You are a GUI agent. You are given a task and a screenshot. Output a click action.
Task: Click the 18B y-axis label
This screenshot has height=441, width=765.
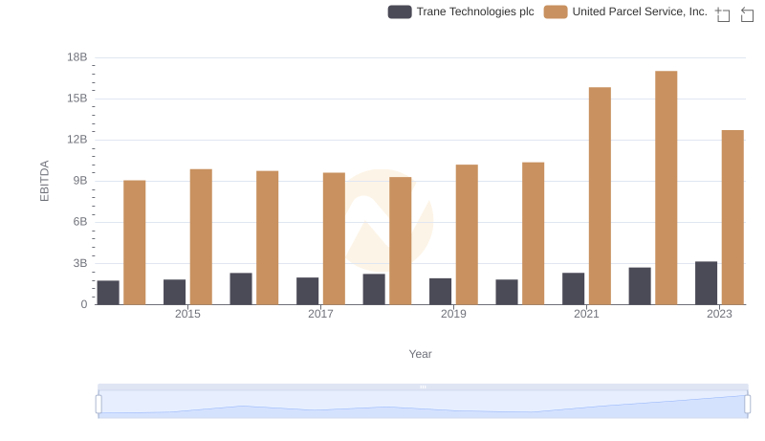click(x=77, y=57)
